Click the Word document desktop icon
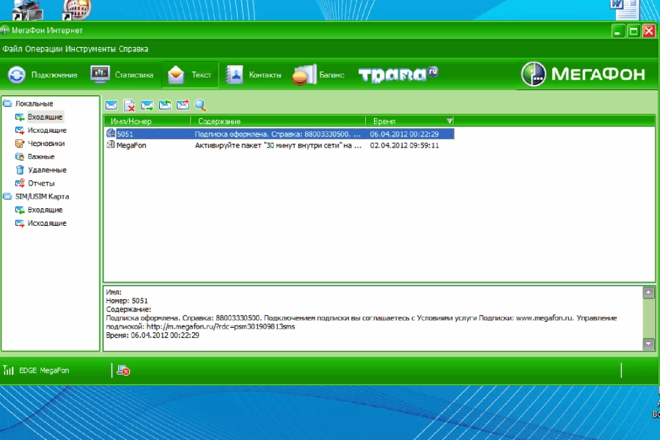Screen dimensions: 660x440 coord(625,10)
